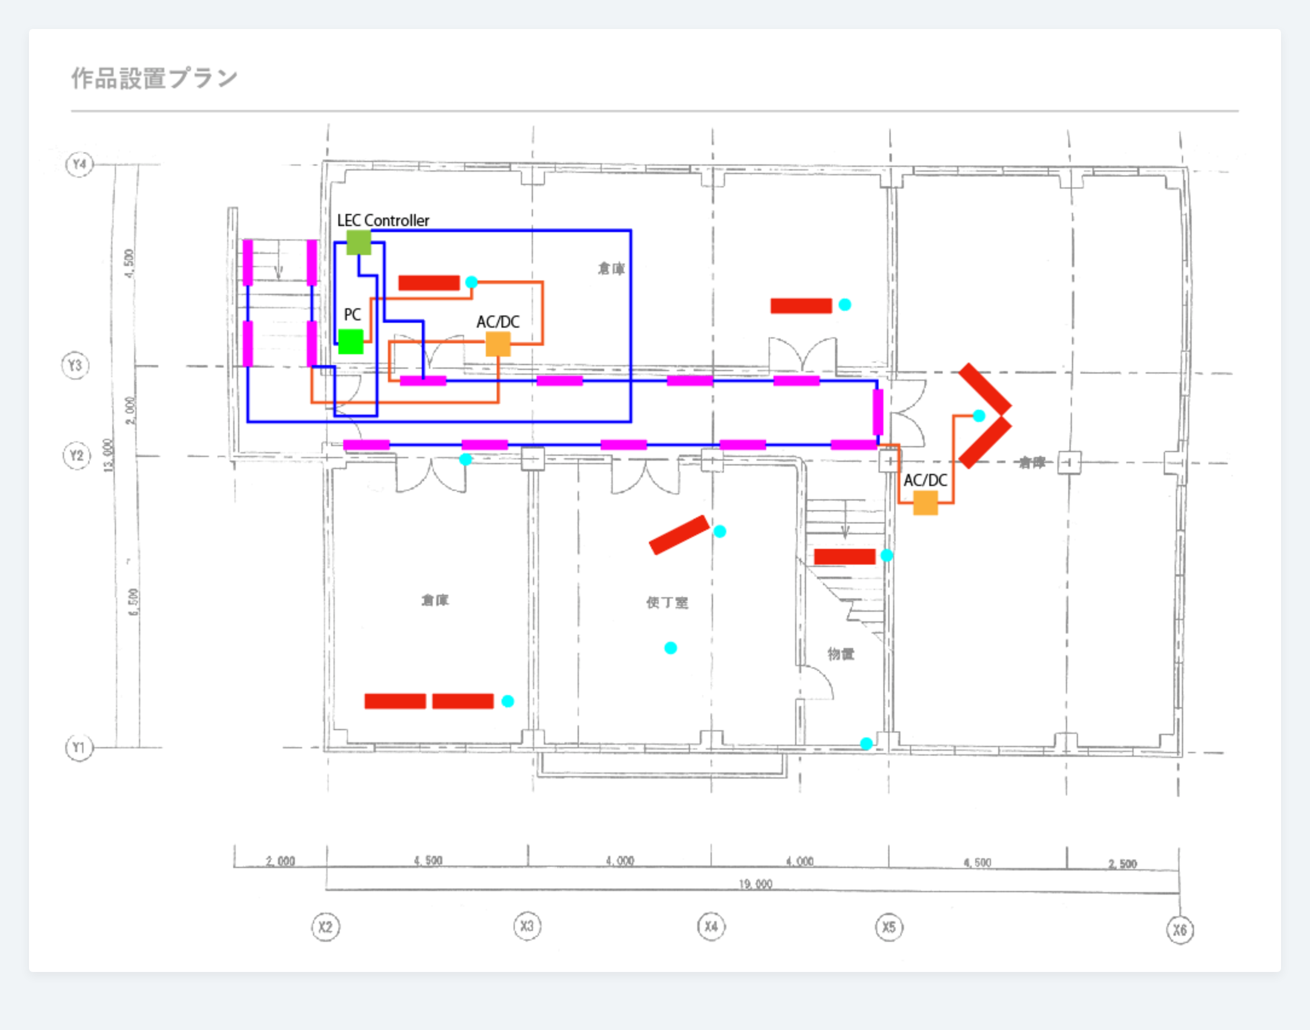Click the 19,000 overall dimension label
Image resolution: width=1310 pixels, height=1030 pixels.
pyautogui.click(x=755, y=884)
